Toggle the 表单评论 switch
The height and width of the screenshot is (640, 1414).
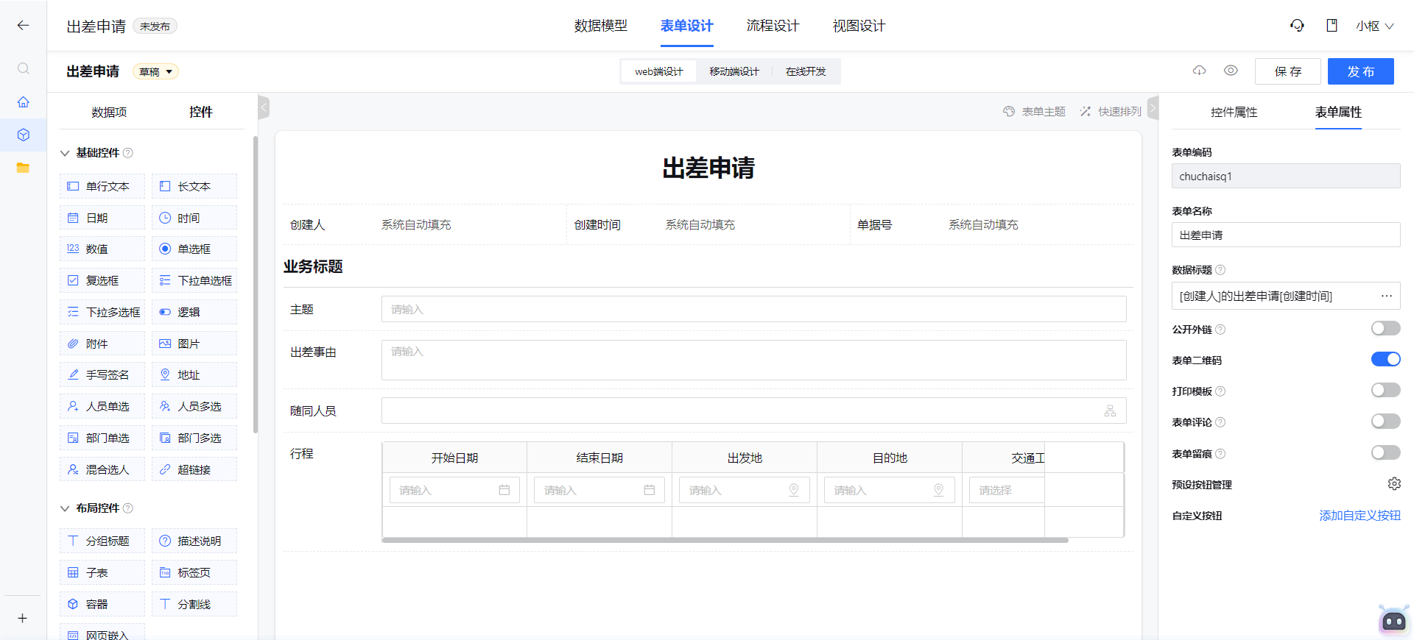point(1385,421)
